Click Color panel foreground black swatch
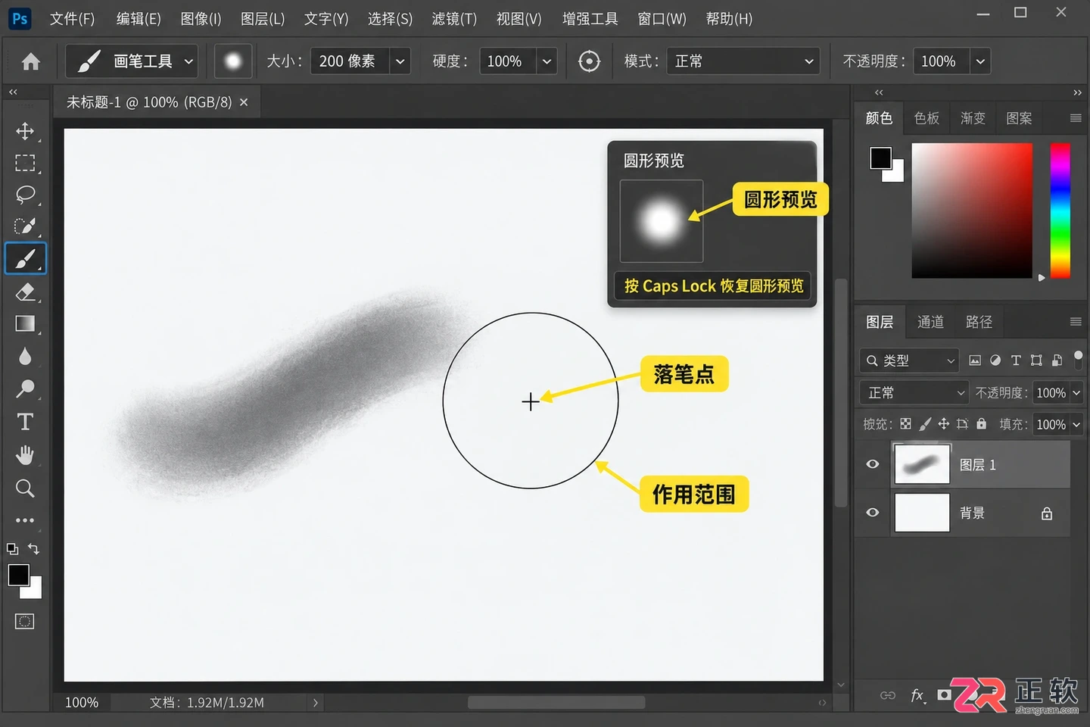 click(x=880, y=158)
